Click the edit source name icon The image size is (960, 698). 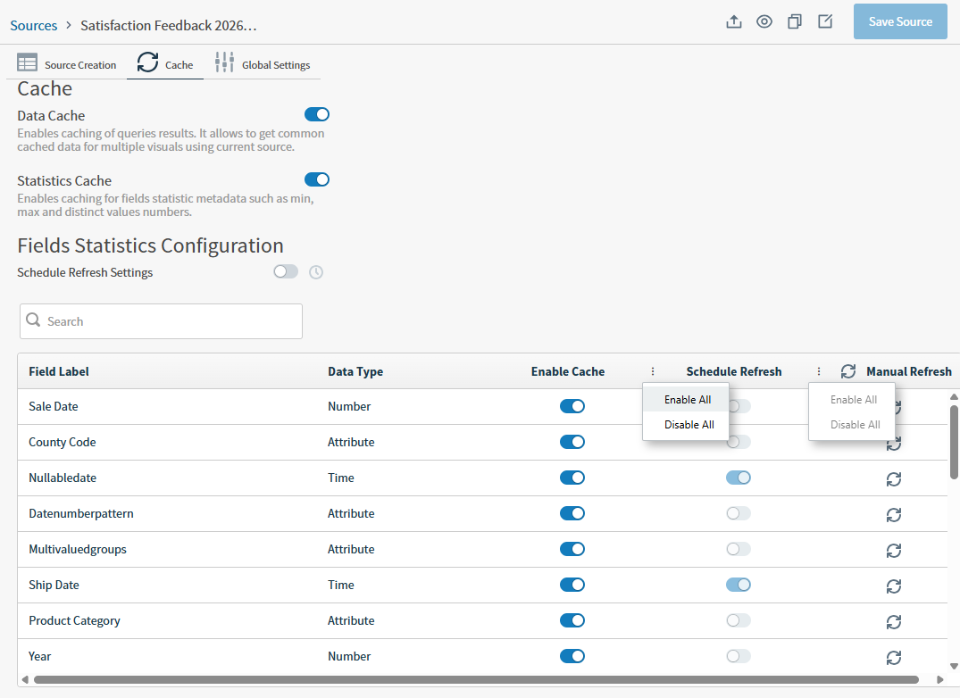click(825, 22)
